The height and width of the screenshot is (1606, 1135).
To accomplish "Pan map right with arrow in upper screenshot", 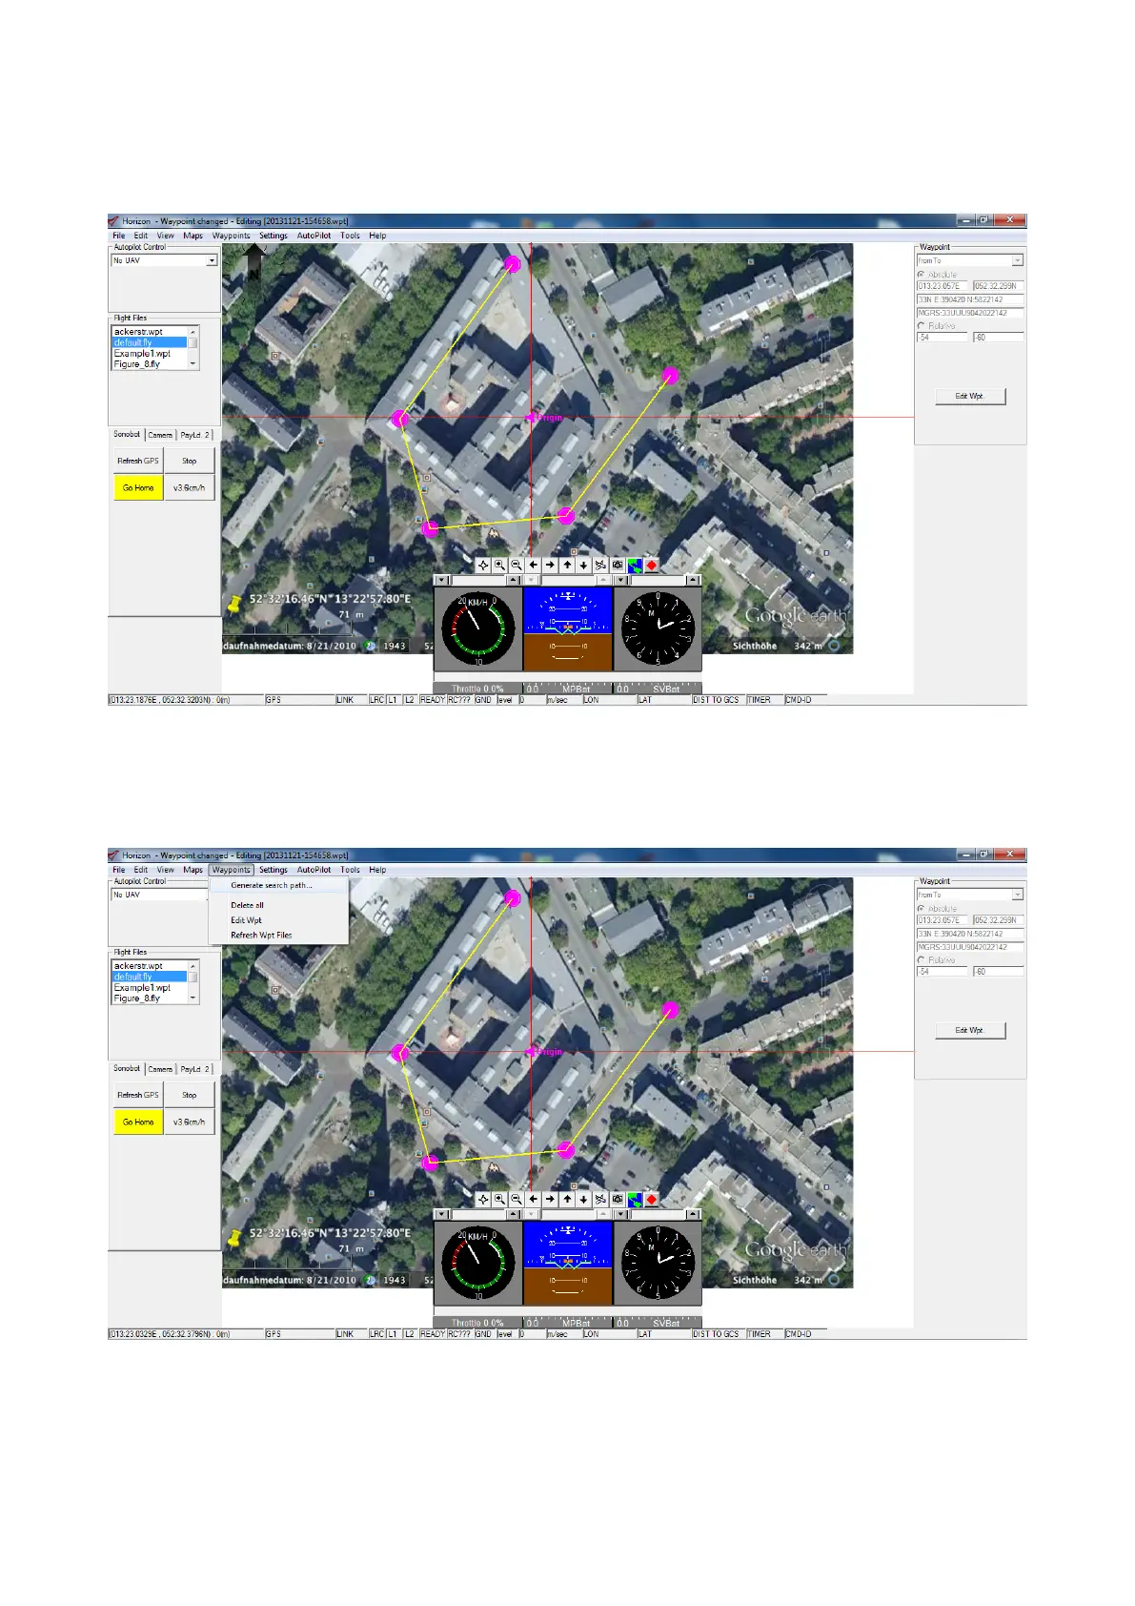I will click(550, 565).
